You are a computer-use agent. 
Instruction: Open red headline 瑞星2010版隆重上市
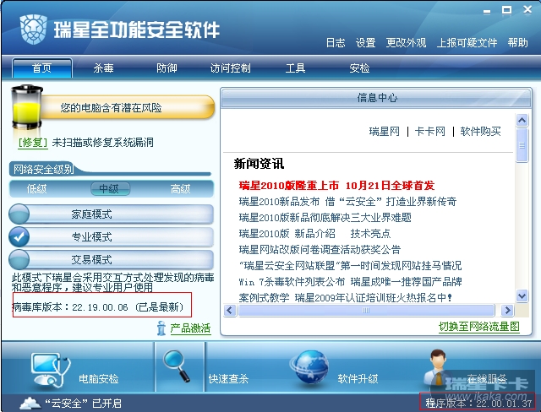pyautogui.click(x=336, y=186)
